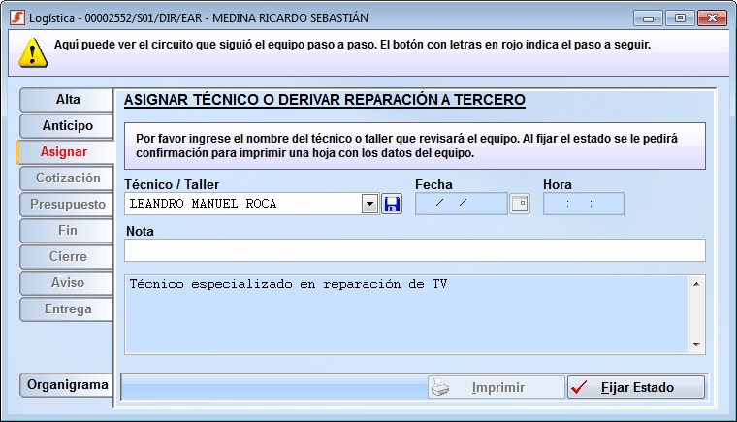Click the Imprimir print button
The height and width of the screenshot is (422, 737).
coord(496,387)
